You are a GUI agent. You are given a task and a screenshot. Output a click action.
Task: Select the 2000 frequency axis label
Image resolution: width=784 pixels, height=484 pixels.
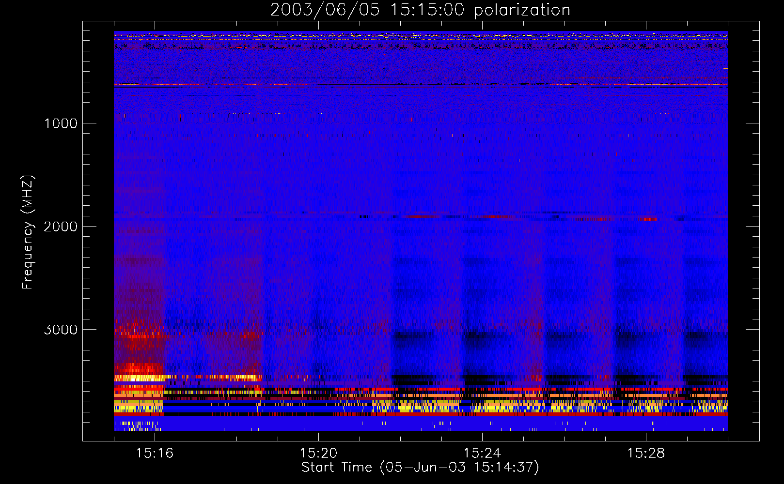coord(61,227)
